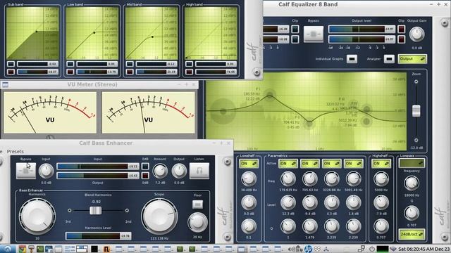This screenshot has height=253, width=451.
Task: Click the parametric Freq knob at 179.635 Hz
Action: coord(288,179)
